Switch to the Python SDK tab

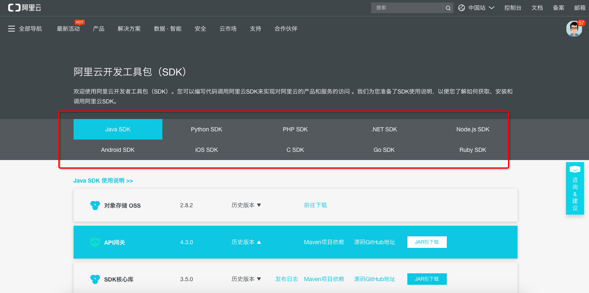207,129
